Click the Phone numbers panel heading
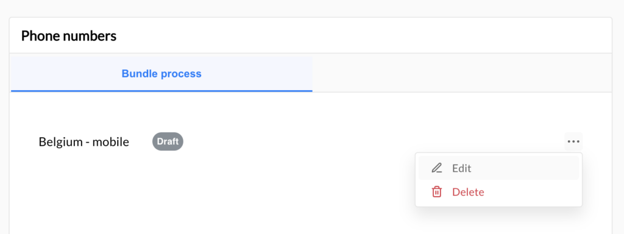This screenshot has height=234, width=624. pyautogui.click(x=69, y=36)
